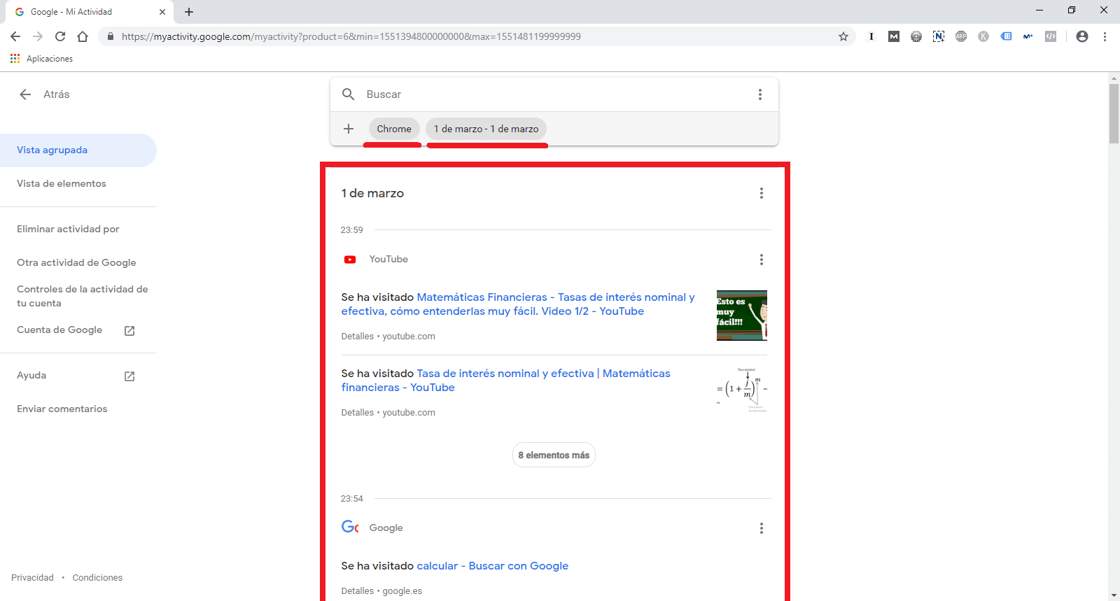Click the '23:59' timestamp
Viewport: 1120px width, 601px height.
click(352, 229)
